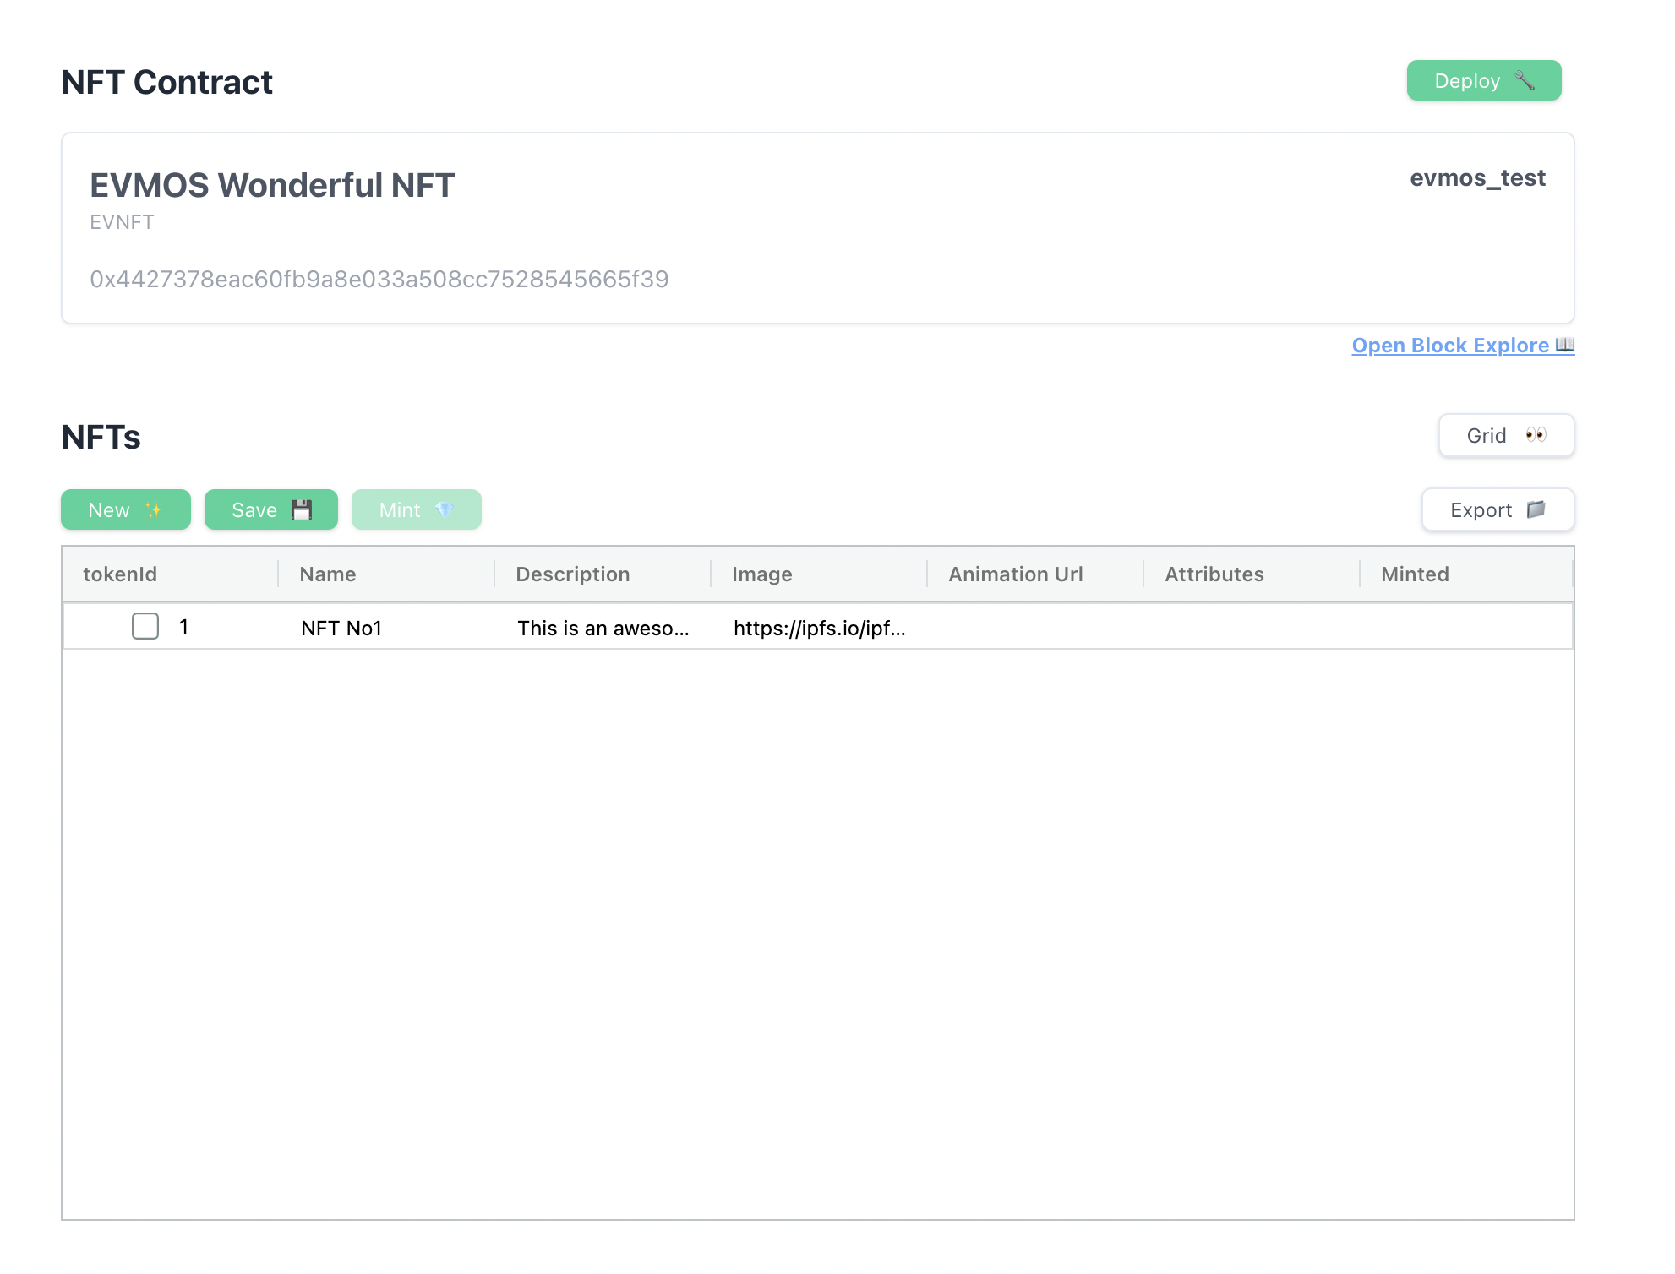The height and width of the screenshot is (1274, 1675).
Task: Select the Image column header
Action: (x=762, y=574)
